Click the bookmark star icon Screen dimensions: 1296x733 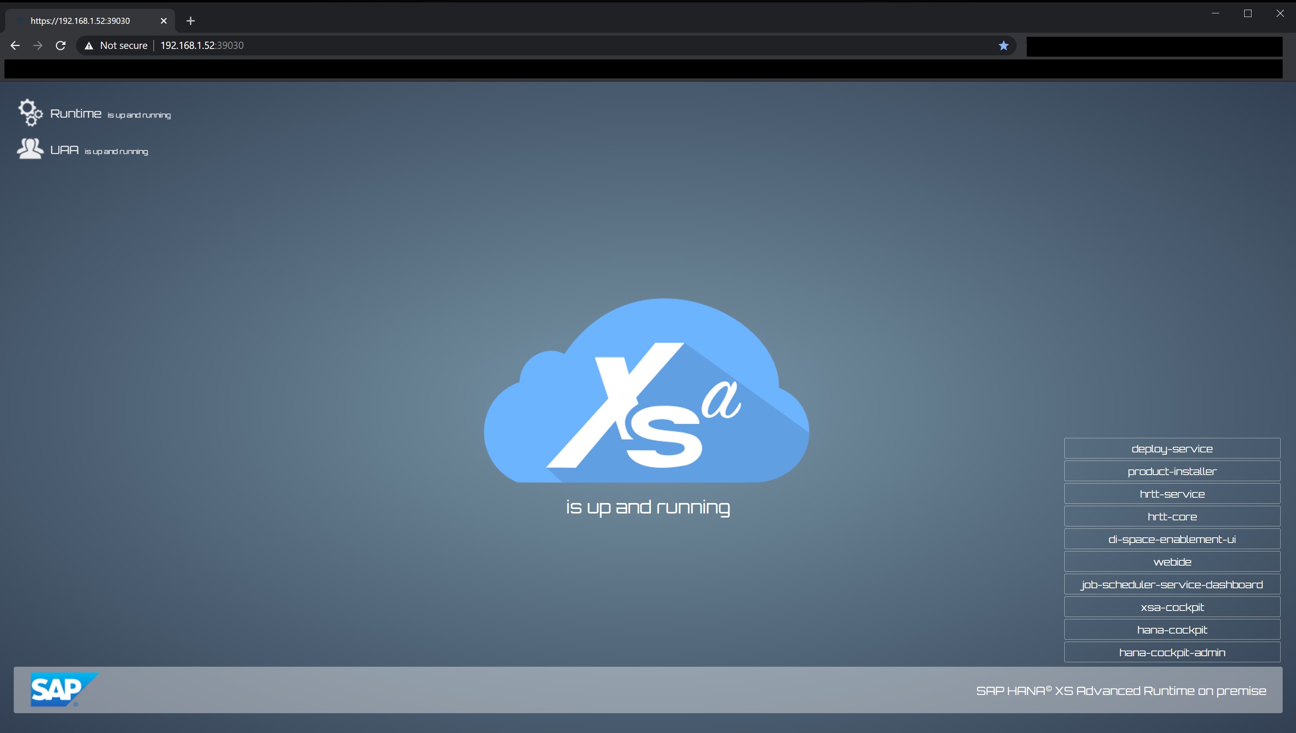tap(1004, 45)
